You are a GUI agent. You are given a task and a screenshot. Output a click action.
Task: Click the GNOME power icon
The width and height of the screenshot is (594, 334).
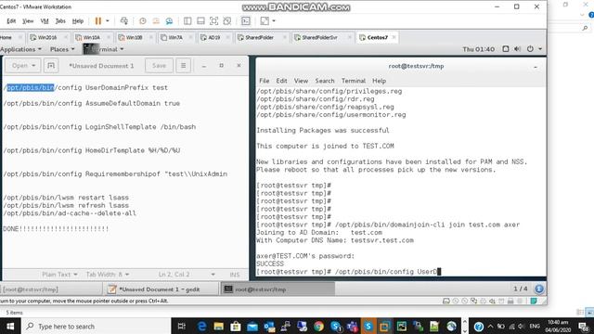click(530, 49)
